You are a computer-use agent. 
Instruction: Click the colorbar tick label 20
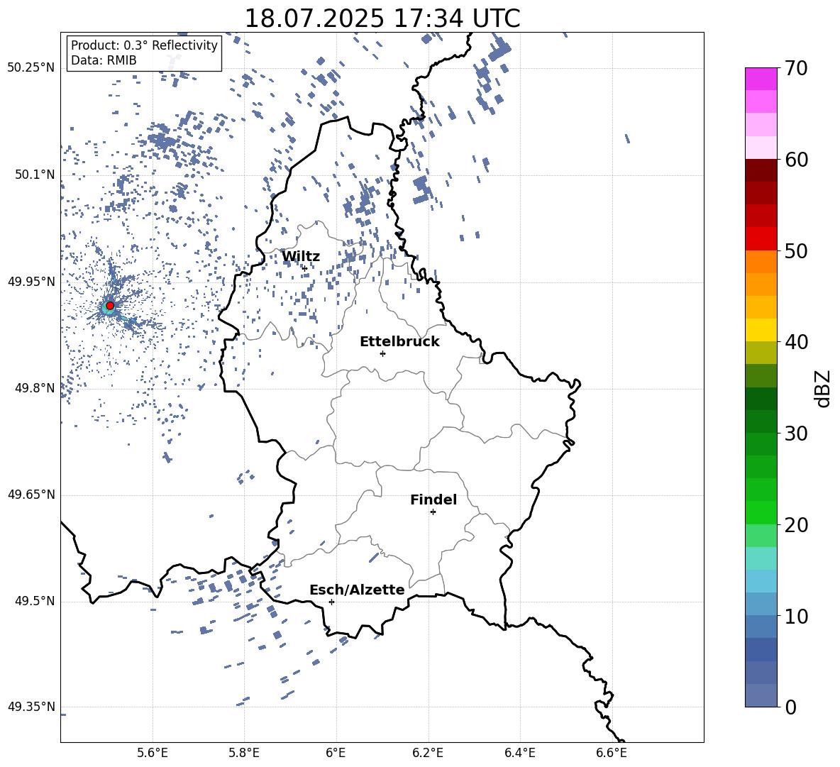click(797, 524)
